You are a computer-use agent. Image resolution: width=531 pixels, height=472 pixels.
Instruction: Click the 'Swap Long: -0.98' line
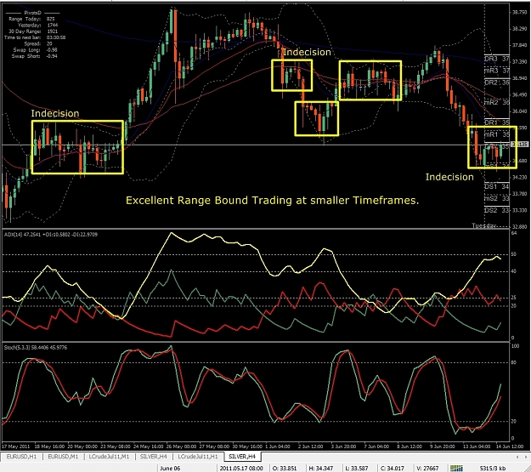35,50
